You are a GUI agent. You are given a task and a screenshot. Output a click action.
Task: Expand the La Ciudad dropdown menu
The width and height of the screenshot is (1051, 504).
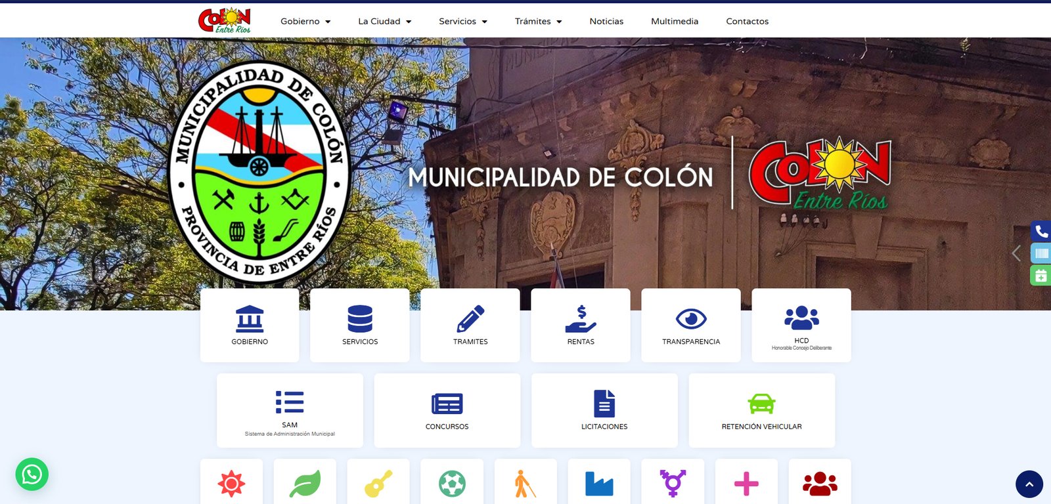point(384,21)
